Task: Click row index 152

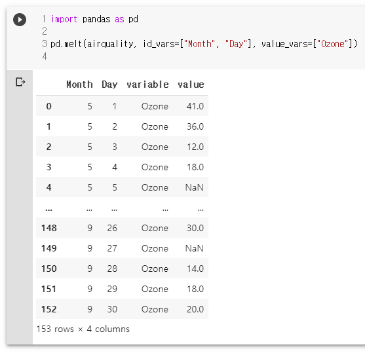Action: tap(49, 309)
